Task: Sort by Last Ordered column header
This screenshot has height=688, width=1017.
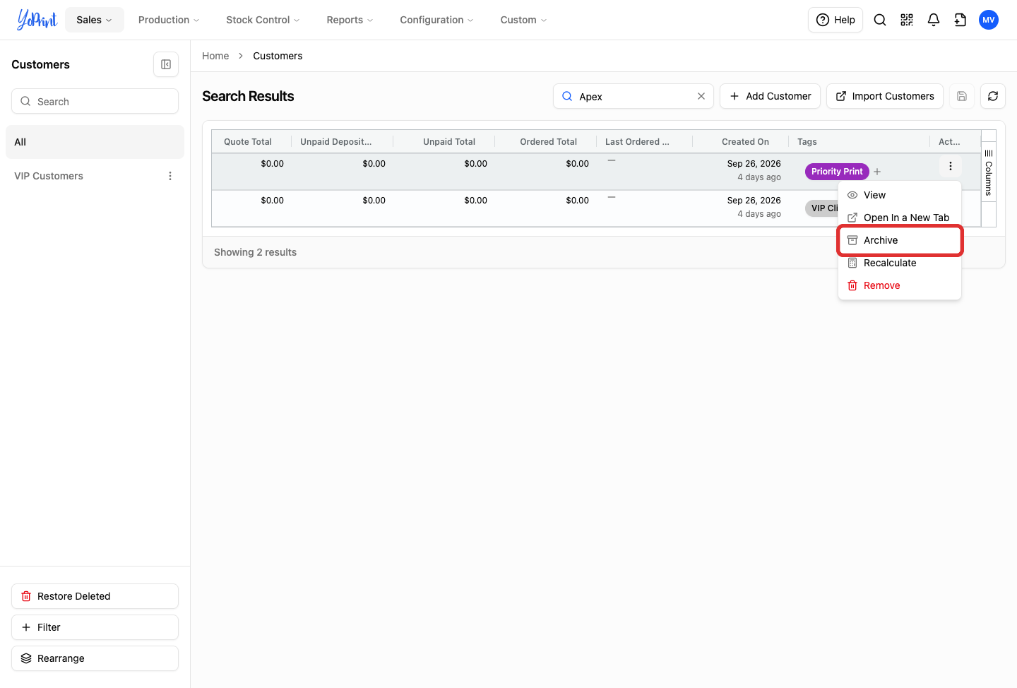Action: click(x=637, y=142)
